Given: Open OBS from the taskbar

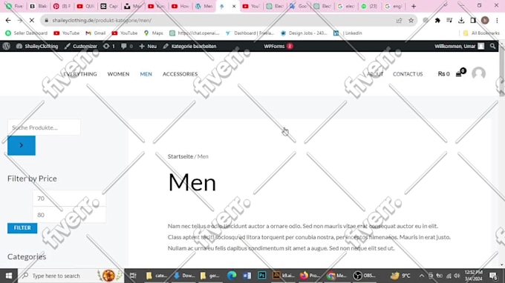Looking at the screenshot, I should pyautogui.click(x=364, y=276).
